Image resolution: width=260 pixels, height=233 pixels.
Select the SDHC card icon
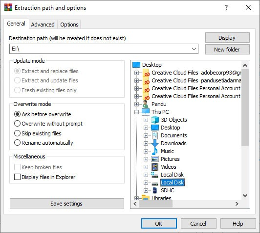(155, 190)
